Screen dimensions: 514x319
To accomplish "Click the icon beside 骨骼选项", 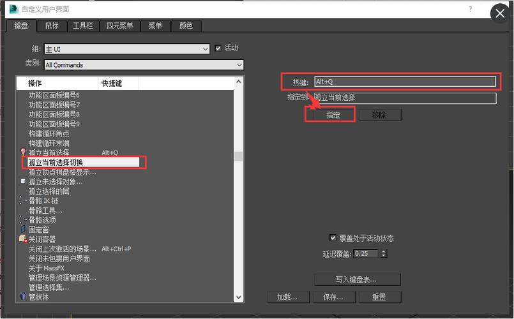I will click(23, 219).
